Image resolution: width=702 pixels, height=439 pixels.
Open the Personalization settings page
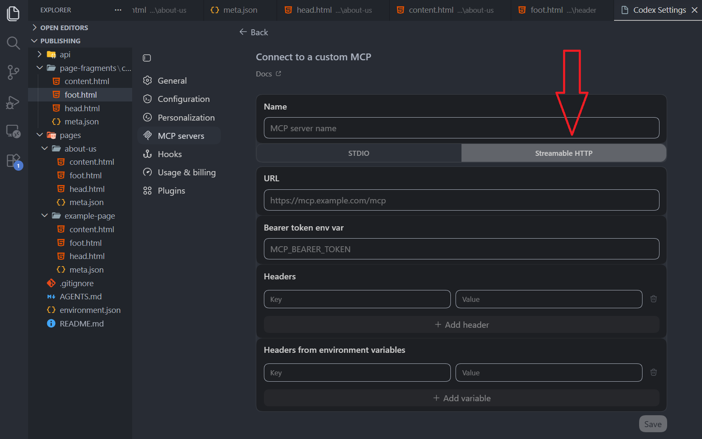click(179, 118)
